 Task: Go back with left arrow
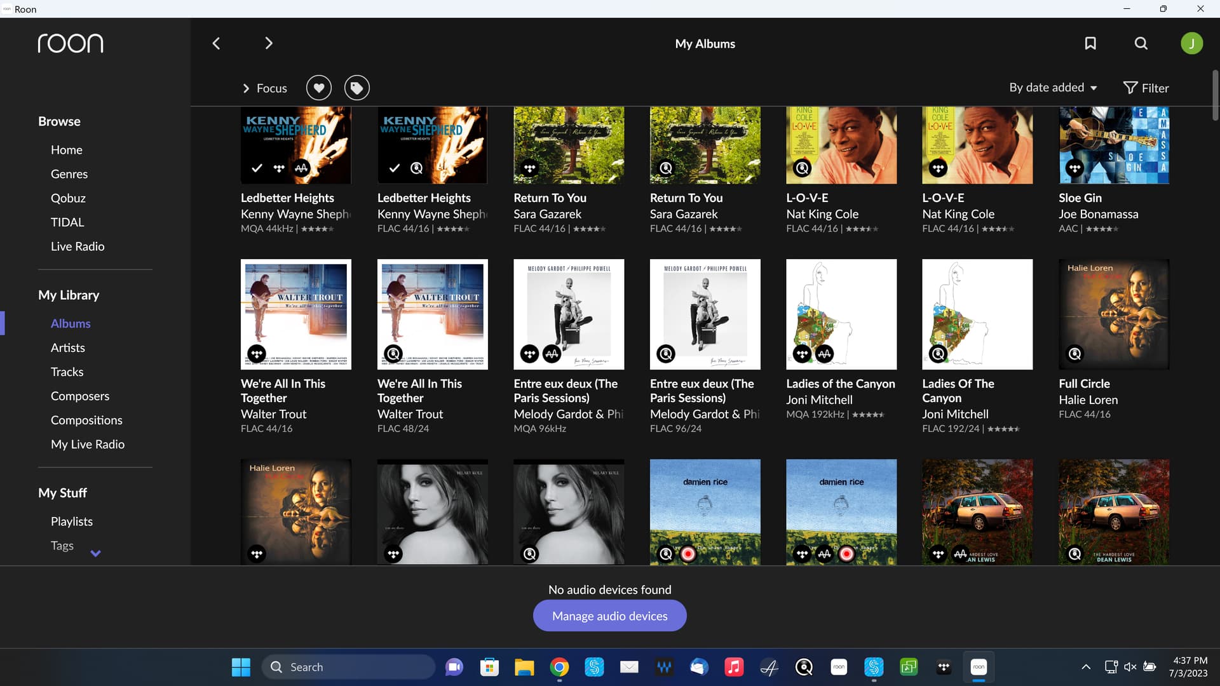pyautogui.click(x=216, y=43)
